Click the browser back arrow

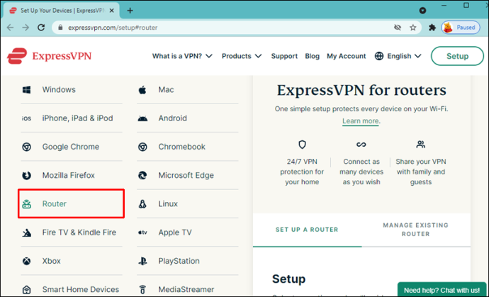coord(11,28)
